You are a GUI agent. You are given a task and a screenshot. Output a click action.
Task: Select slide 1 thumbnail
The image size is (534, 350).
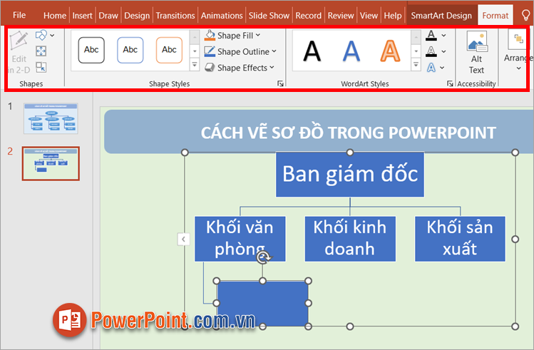(x=51, y=118)
